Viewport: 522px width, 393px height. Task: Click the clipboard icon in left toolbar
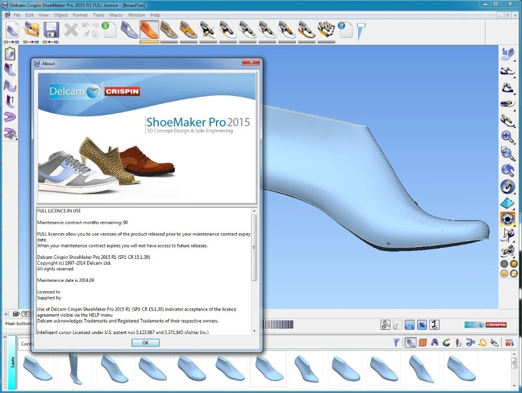tap(10, 54)
